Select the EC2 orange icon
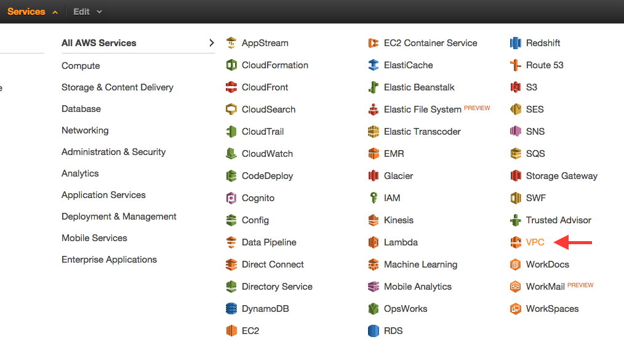 coord(231,331)
